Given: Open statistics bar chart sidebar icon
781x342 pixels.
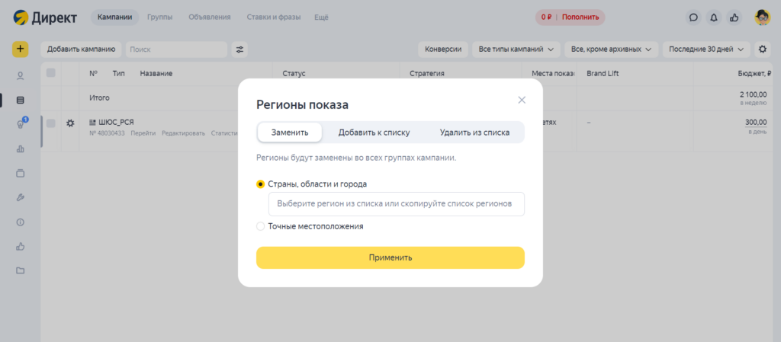Looking at the screenshot, I should [21, 149].
